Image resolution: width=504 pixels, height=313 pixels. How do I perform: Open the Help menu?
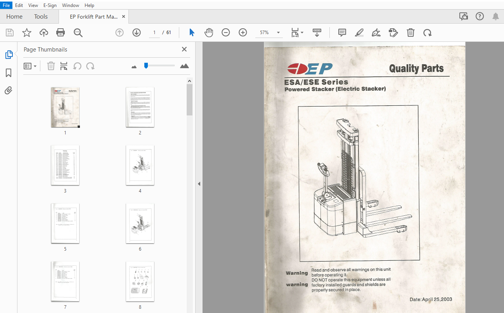(x=89, y=5)
